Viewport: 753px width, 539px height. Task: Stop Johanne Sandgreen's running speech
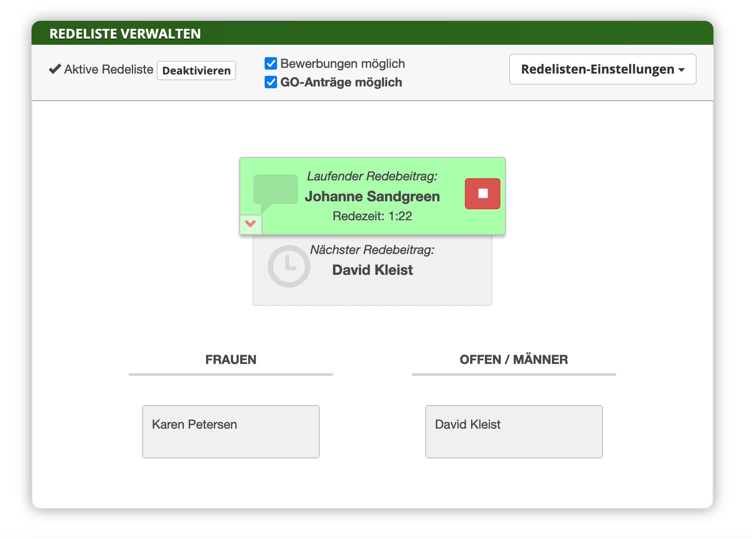482,194
